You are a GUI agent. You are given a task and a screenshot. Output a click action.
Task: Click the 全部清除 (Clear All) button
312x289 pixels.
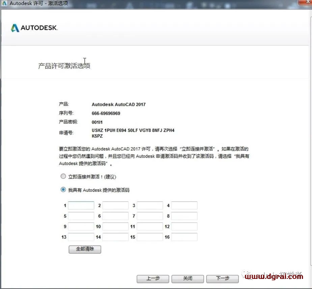coord(85,249)
